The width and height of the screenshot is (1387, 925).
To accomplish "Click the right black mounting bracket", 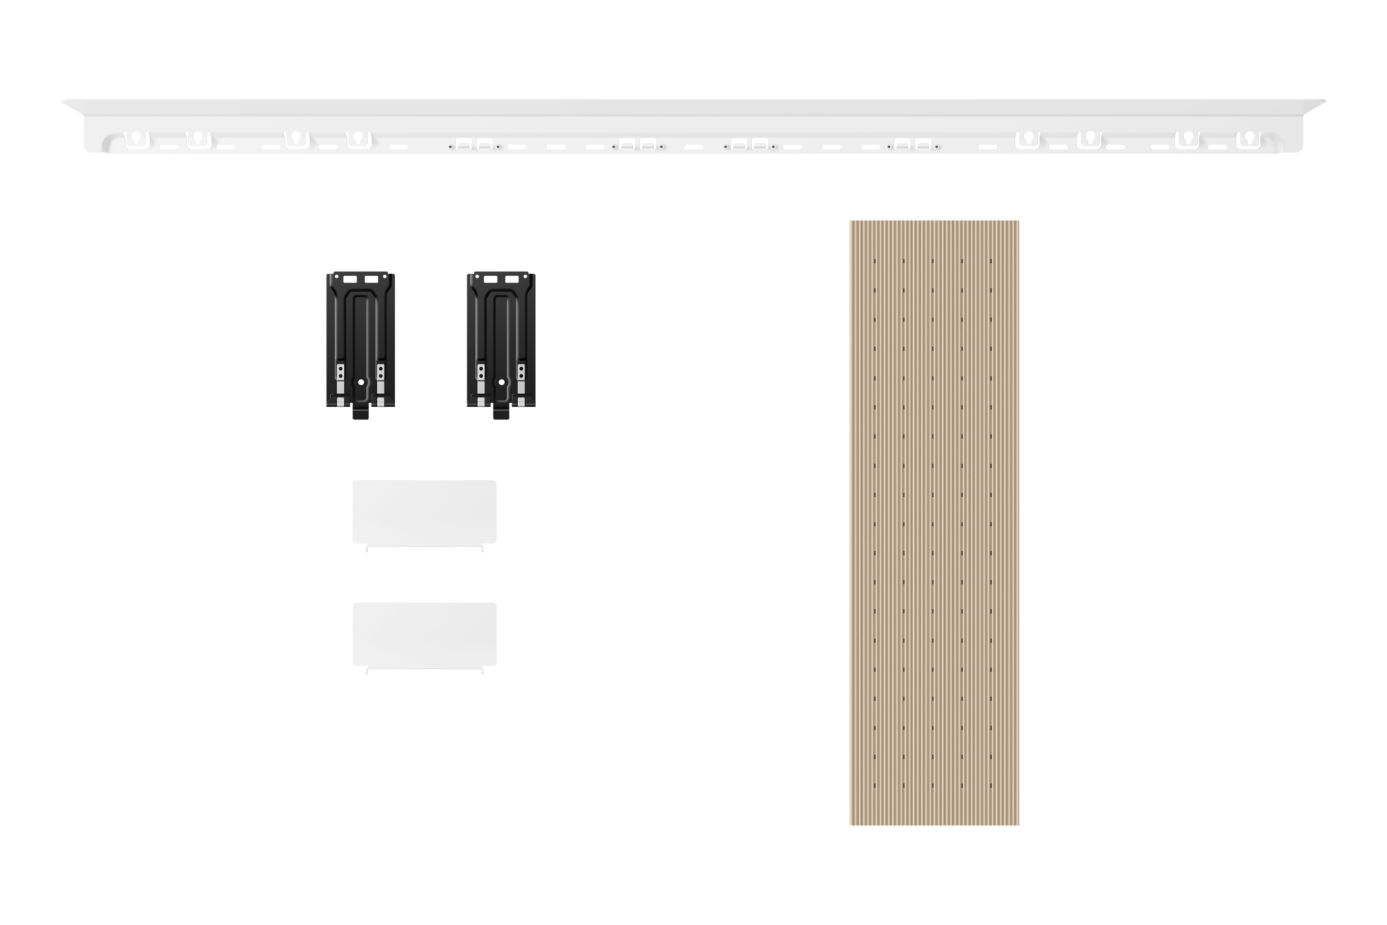I will coord(501,338).
